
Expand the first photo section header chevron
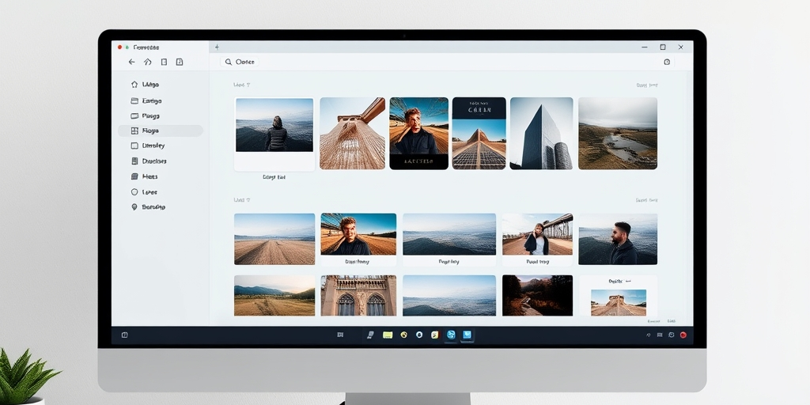click(248, 85)
